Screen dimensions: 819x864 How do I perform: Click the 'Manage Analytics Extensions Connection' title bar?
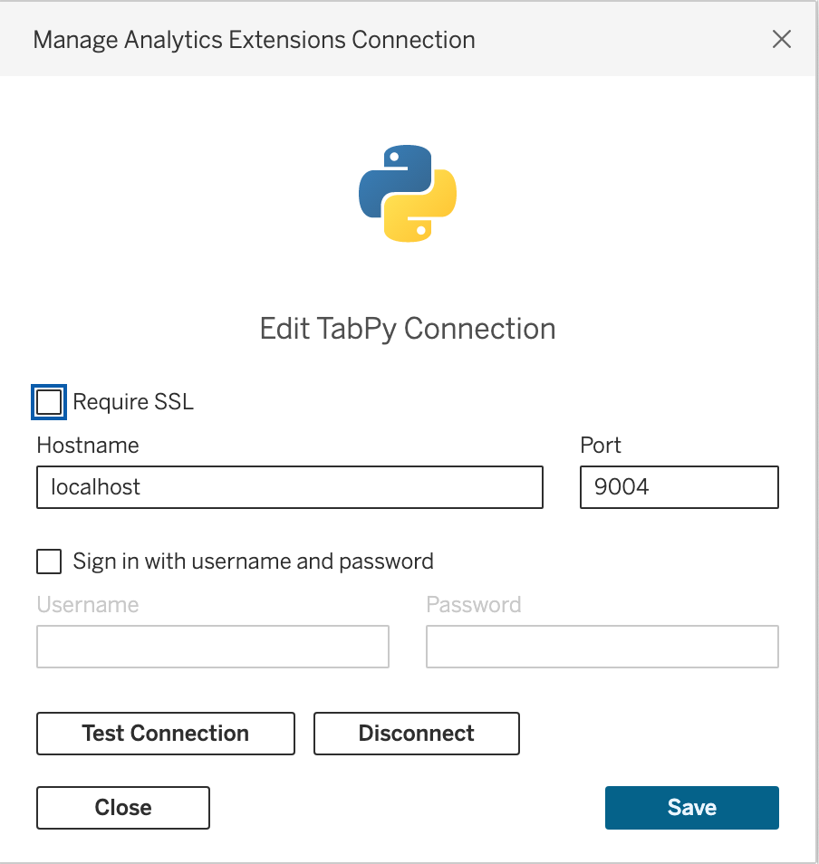254,40
